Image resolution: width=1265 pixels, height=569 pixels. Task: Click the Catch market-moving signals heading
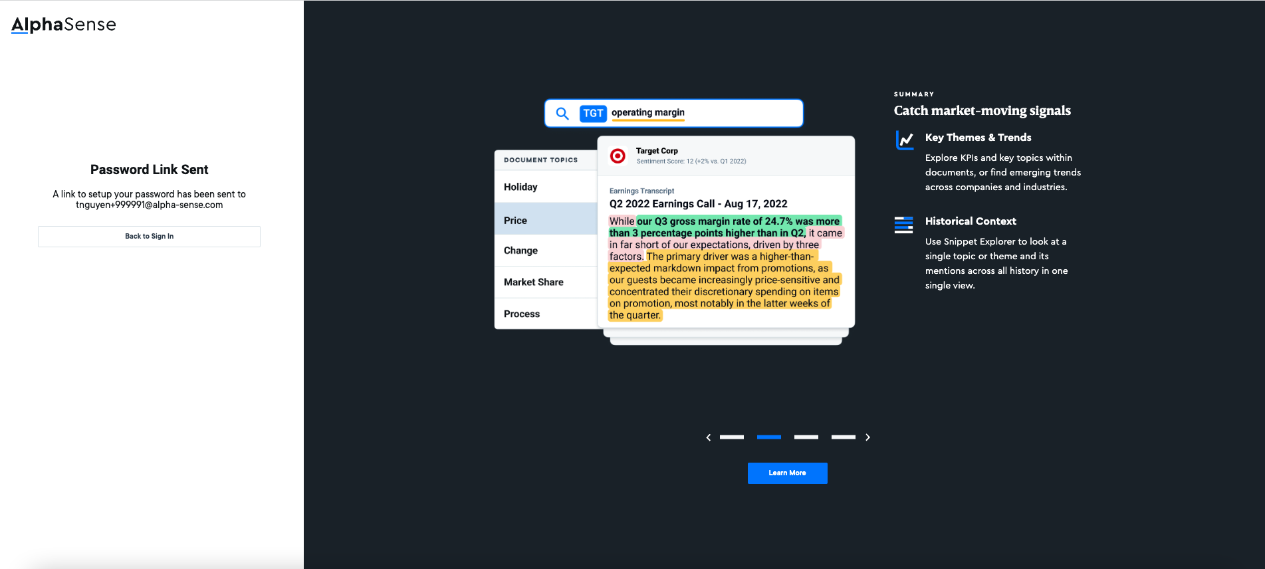(x=982, y=110)
